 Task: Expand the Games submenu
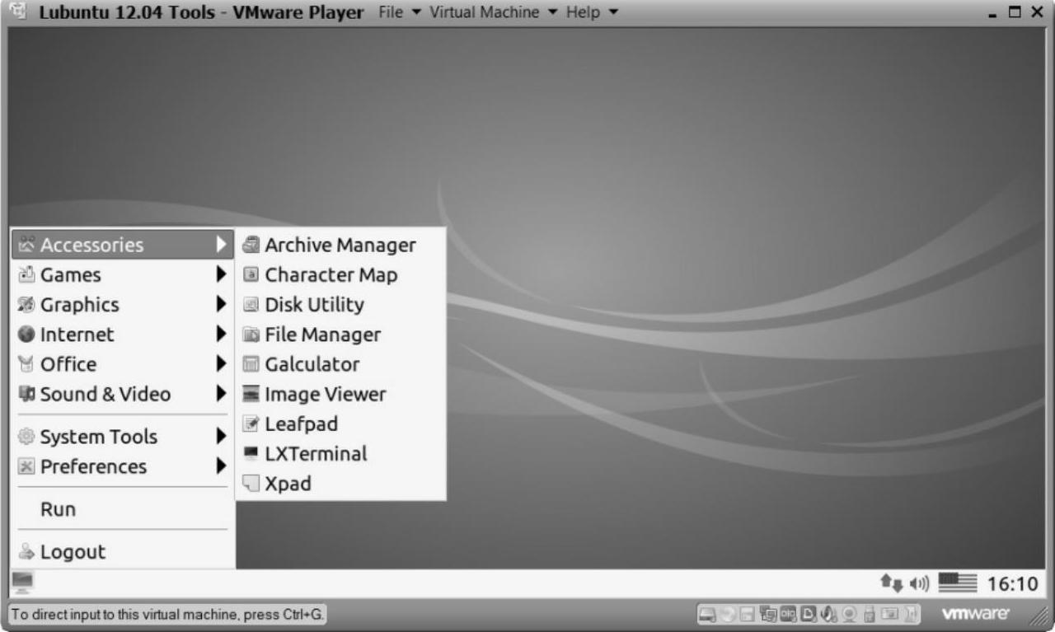click(x=123, y=274)
